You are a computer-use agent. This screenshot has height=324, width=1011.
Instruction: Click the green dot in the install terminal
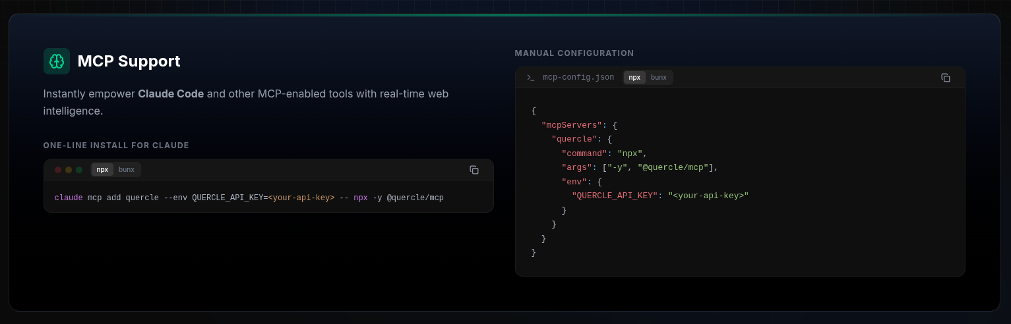[79, 170]
